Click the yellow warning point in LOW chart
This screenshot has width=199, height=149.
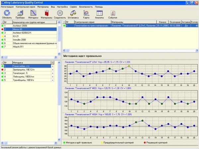129,66
